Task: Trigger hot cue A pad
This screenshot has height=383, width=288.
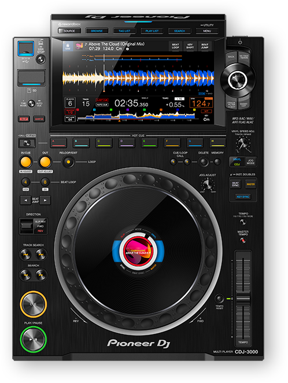Action: [x=58, y=143]
